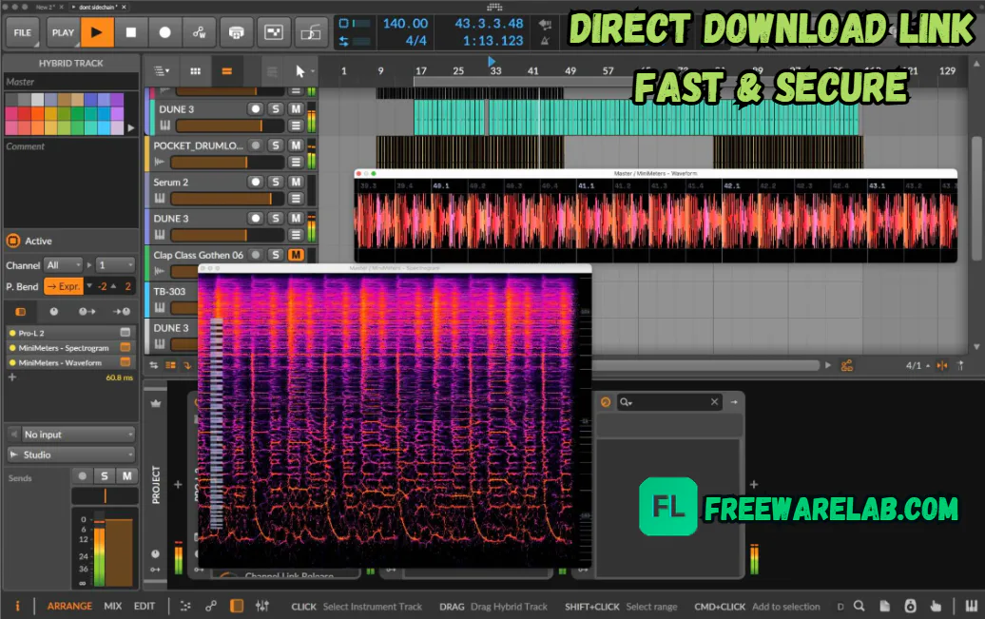Toggle the mixer panel icon in footer
Viewport: 985px width, 619px height.
point(262,606)
